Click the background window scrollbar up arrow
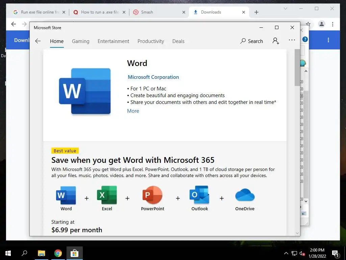 (306, 71)
